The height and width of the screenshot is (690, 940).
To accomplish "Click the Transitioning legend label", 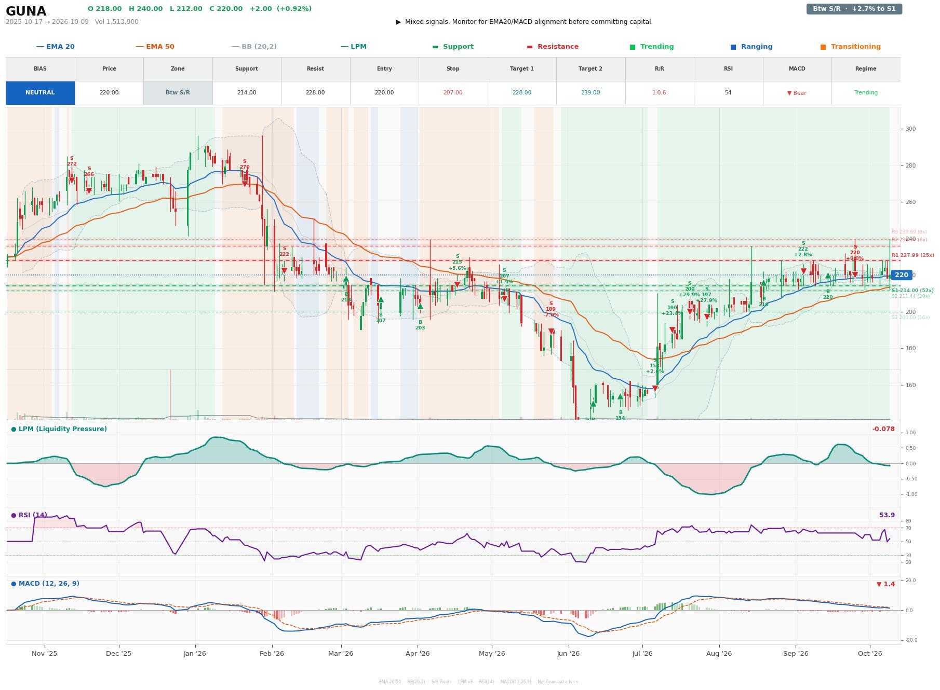I will [855, 47].
